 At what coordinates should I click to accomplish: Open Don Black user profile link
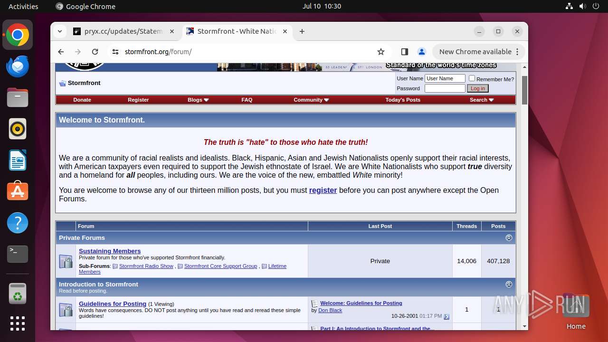click(x=330, y=310)
